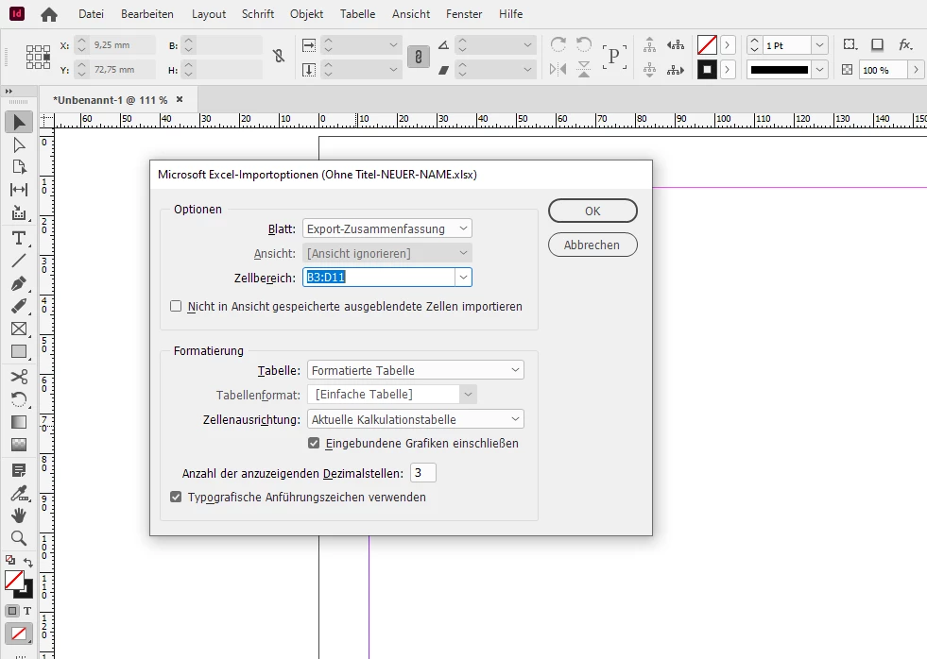
Task: Expand opacity 100 % flyout arrow
Action: (916, 70)
